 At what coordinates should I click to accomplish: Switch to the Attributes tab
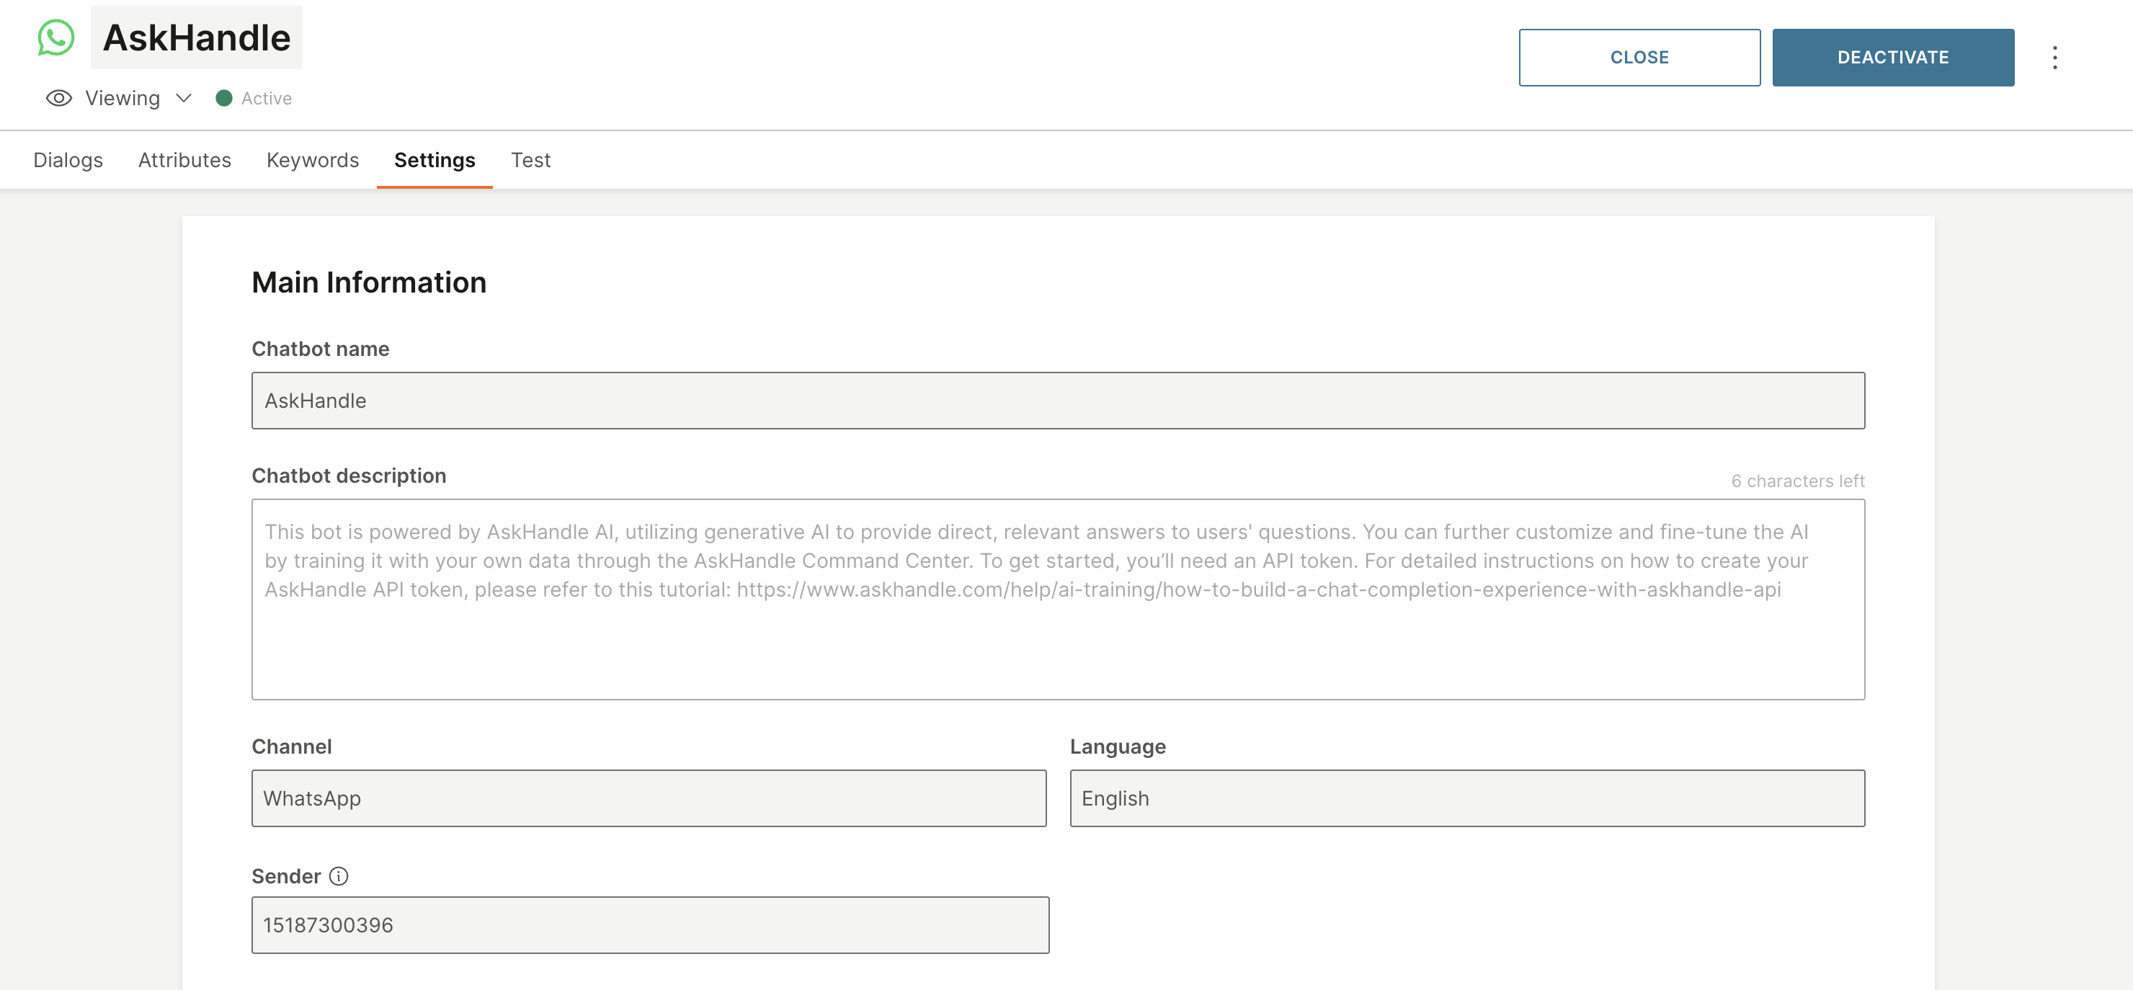pyautogui.click(x=184, y=160)
